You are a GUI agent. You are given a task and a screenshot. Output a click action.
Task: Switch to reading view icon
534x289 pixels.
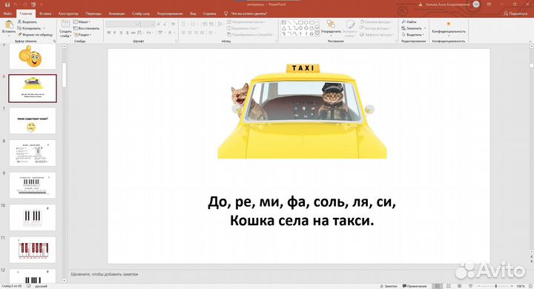(x=459, y=286)
